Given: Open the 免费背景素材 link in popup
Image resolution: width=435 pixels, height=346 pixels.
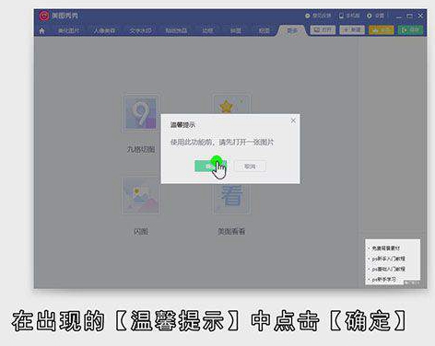Looking at the screenshot, I should point(386,248).
